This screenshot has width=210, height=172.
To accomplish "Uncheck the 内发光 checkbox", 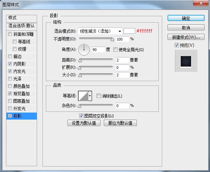I will pyautogui.click(x=10, y=71).
